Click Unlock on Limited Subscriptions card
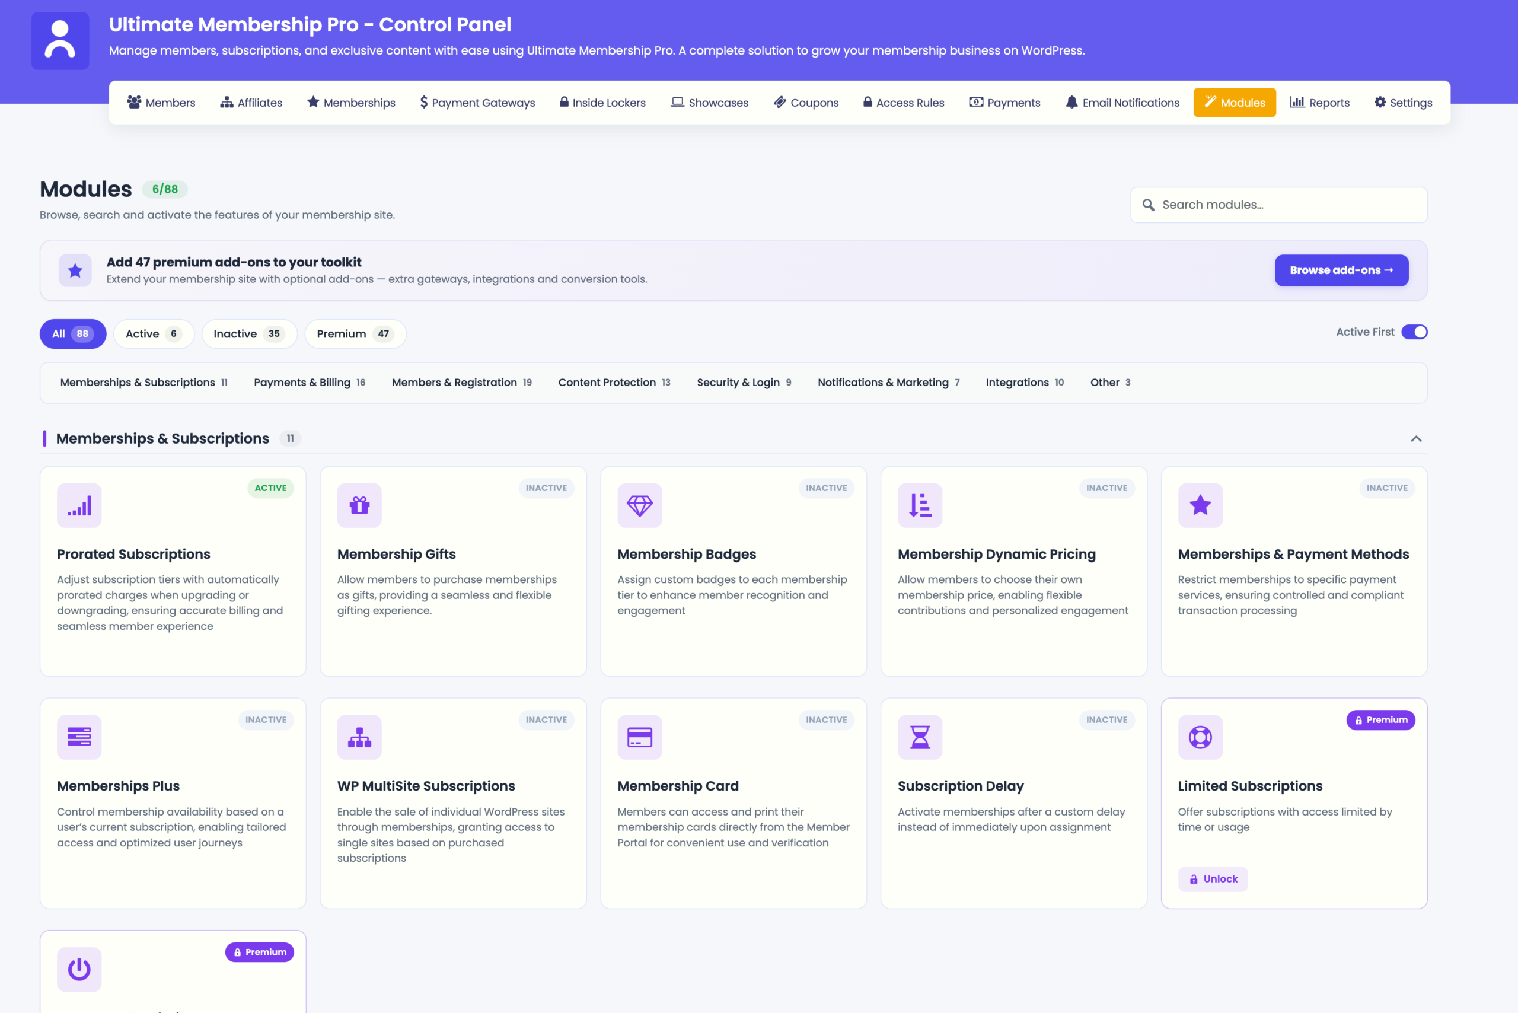Viewport: 1518px width, 1013px height. coord(1213,880)
